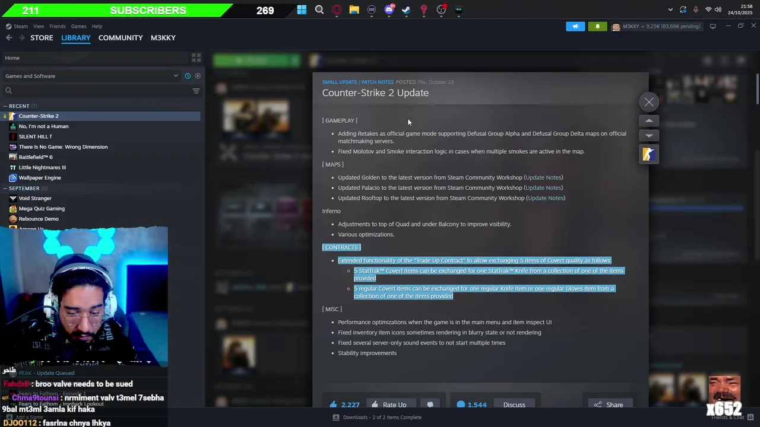The height and width of the screenshot is (427, 760).
Task: Go to previous news item with up arrow
Action: tap(649, 120)
